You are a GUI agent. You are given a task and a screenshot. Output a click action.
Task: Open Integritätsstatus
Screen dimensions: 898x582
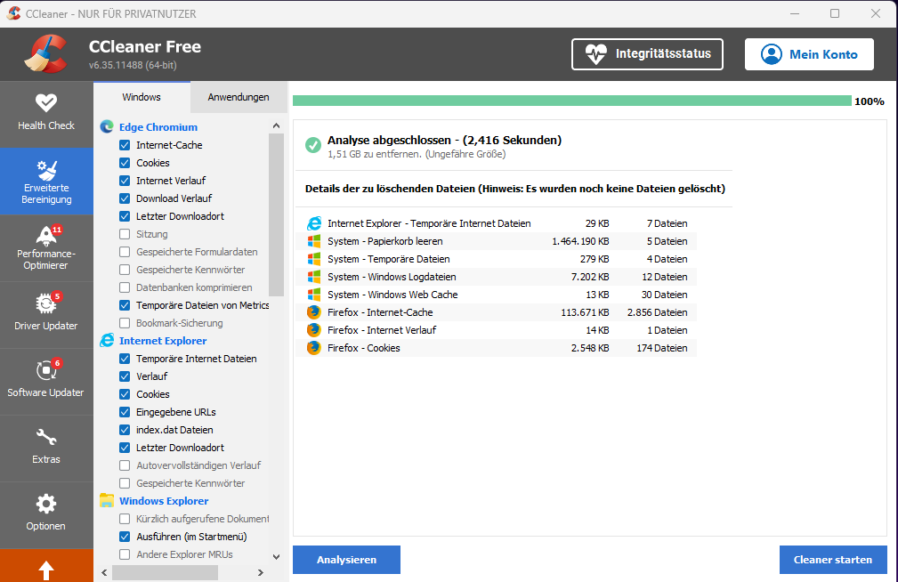coord(647,54)
